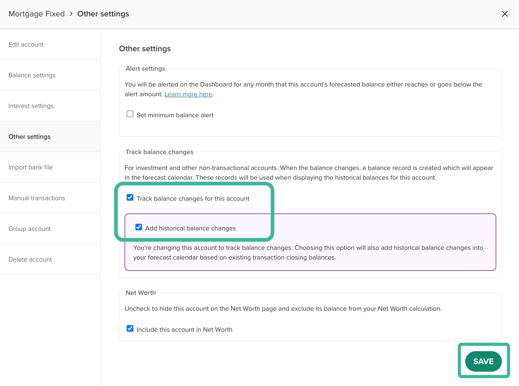Image resolution: width=519 pixels, height=386 pixels.
Task: Click the breadcrumb chevron after Mortgage Fixed
Action: 71,14
